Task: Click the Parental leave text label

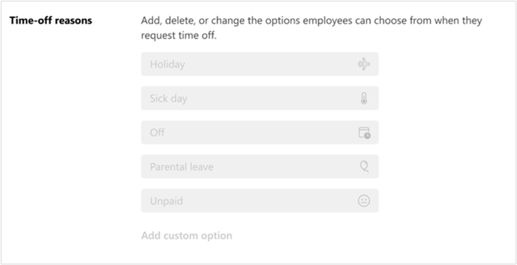Action: pos(182,166)
